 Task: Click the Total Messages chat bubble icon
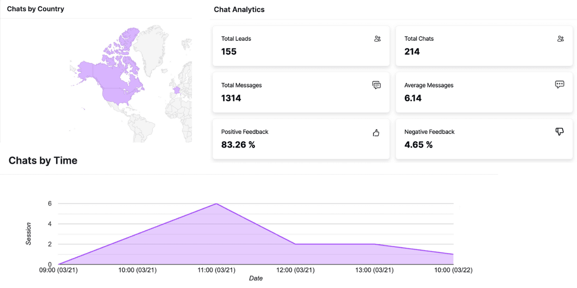[x=376, y=85]
